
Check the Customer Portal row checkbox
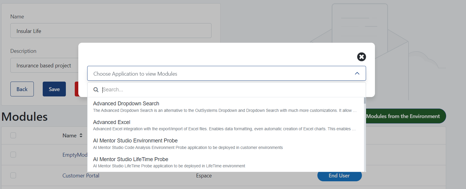click(x=13, y=175)
